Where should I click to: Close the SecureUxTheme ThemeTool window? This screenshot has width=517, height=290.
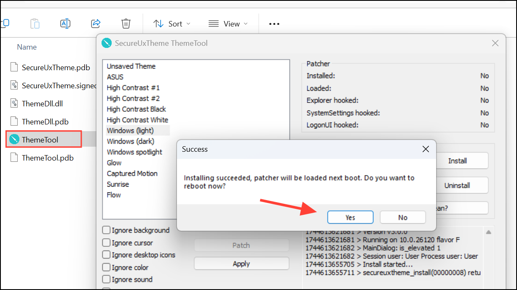click(496, 43)
